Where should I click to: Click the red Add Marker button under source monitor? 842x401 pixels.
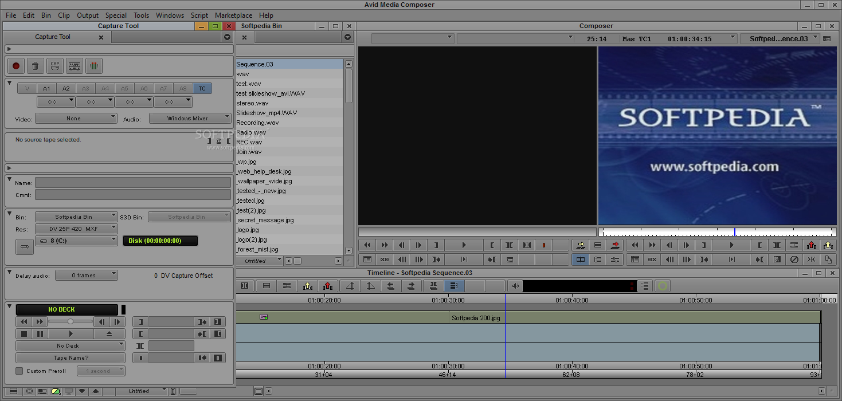[x=544, y=245]
